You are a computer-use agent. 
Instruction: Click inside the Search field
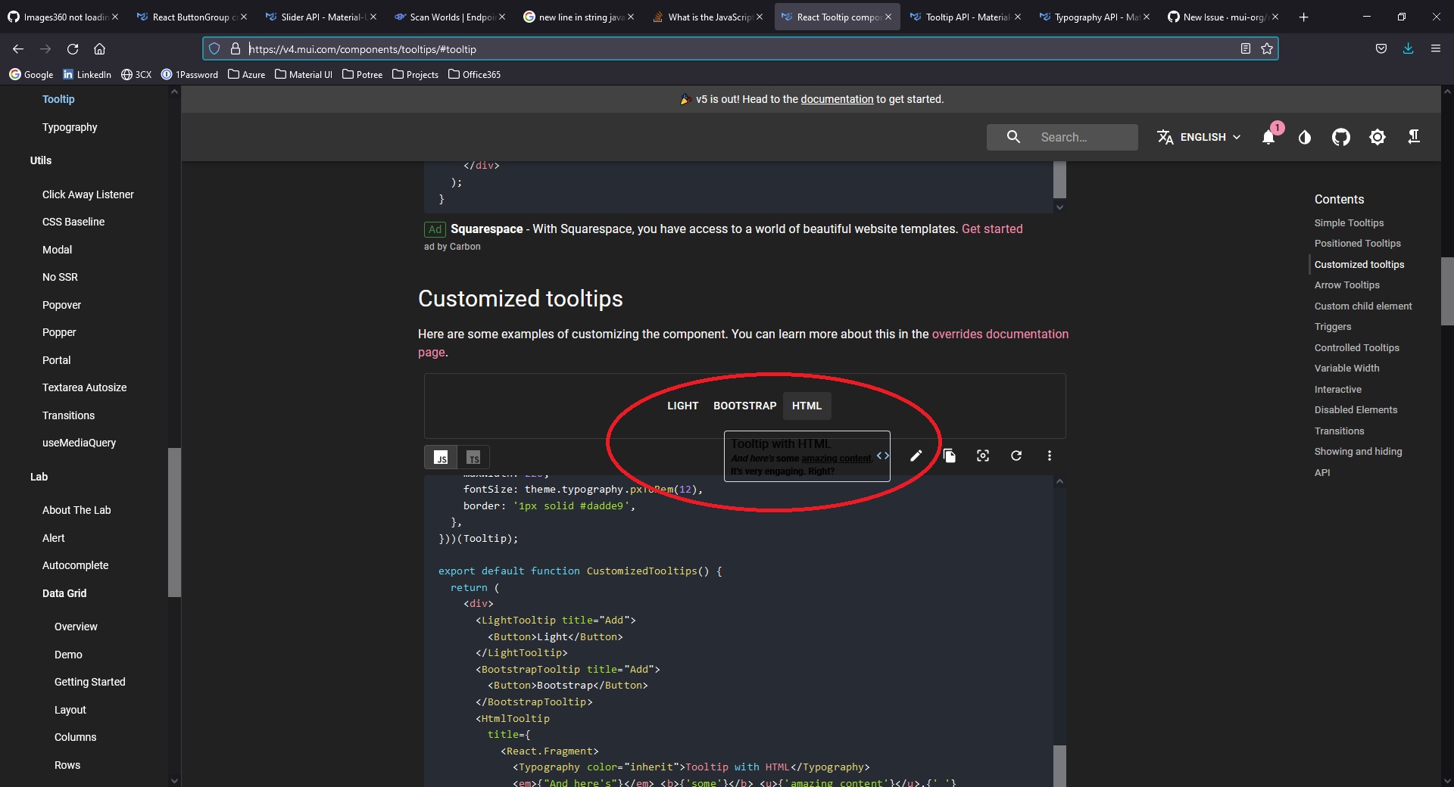tap(1075, 137)
